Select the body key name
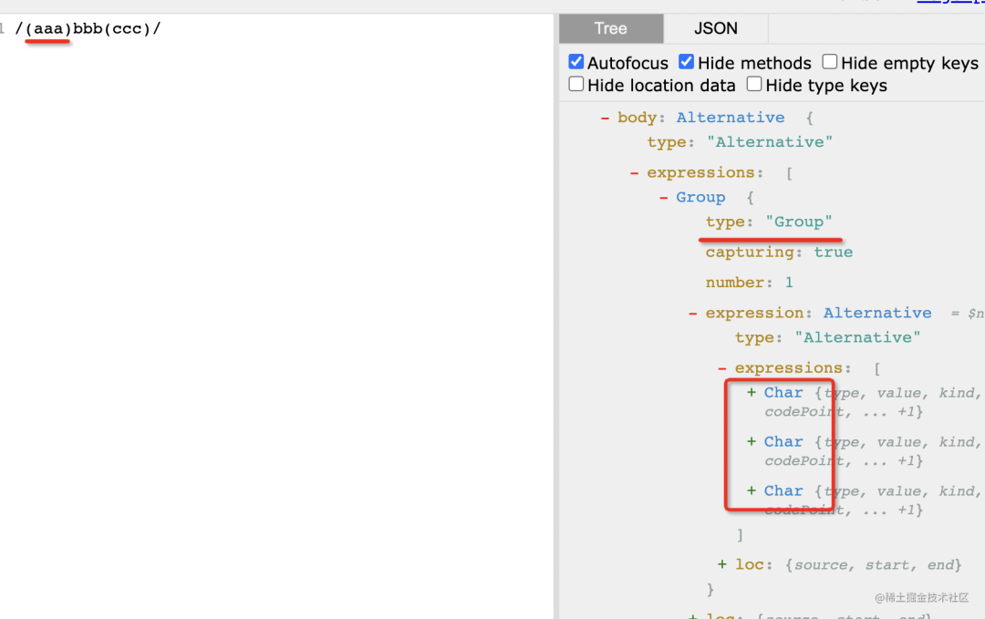The image size is (985, 619). click(637, 118)
